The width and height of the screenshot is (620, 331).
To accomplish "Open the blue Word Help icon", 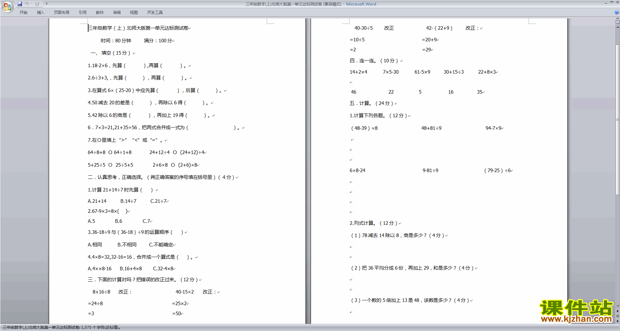I will point(617,12).
